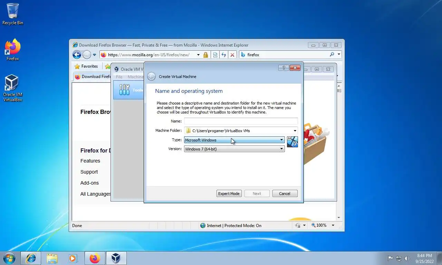This screenshot has height=265, width=442.
Task: Click the search magnifier icon in IE
Action: click(x=332, y=55)
